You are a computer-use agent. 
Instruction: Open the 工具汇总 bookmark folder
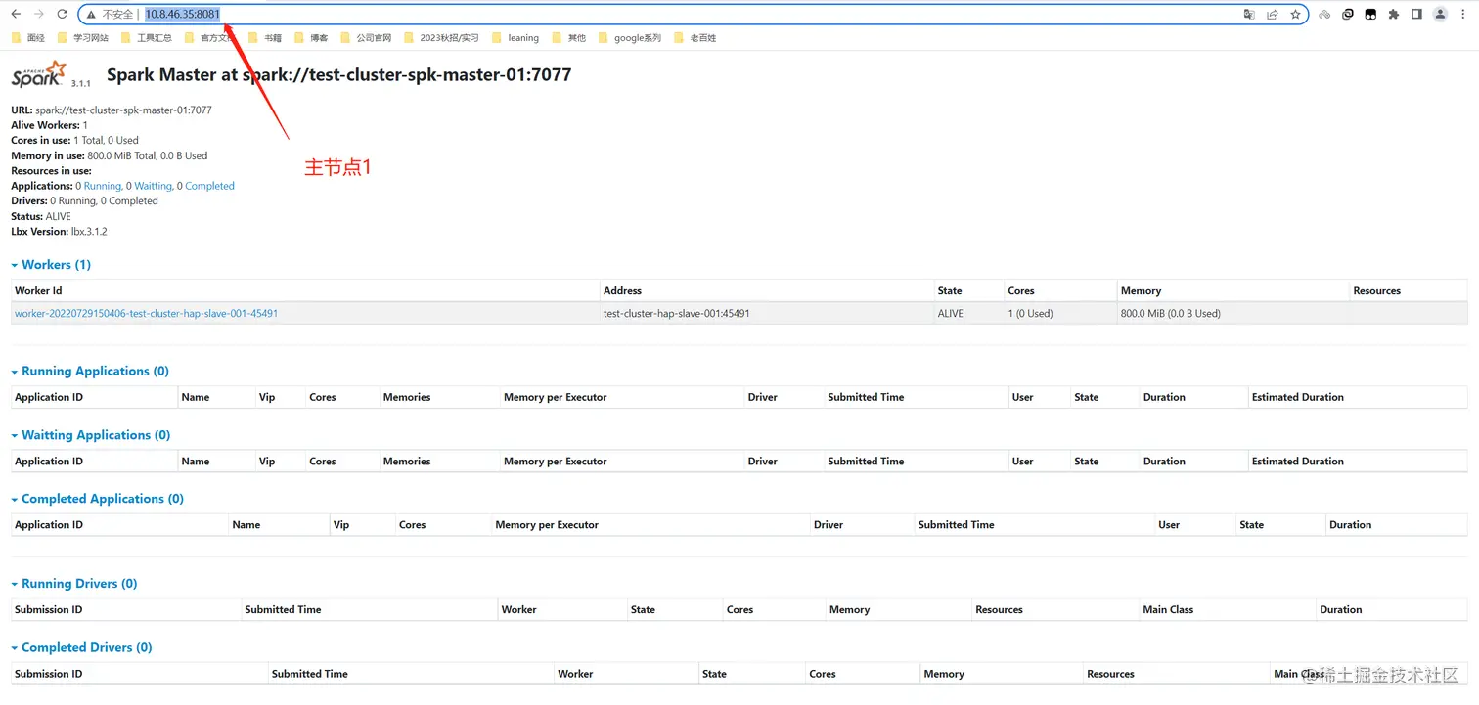pyautogui.click(x=147, y=38)
